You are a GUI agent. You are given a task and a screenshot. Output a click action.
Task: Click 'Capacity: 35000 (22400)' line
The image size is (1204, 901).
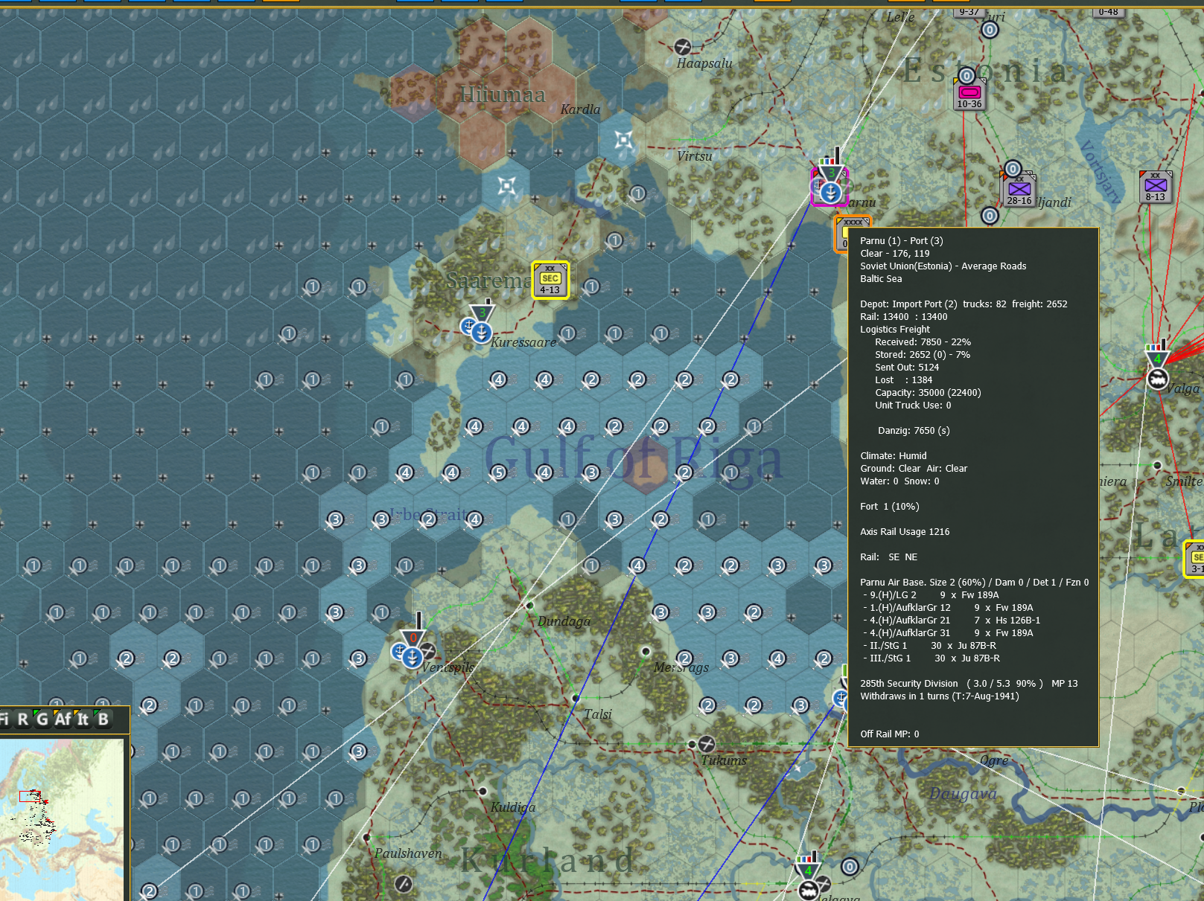coord(928,392)
